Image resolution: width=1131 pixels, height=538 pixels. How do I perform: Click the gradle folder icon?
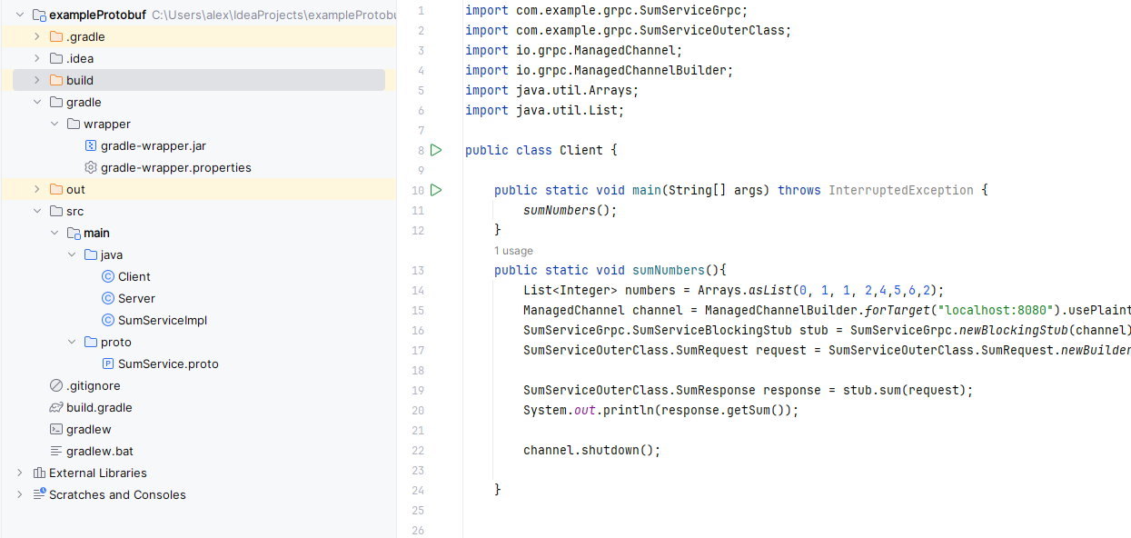(56, 103)
